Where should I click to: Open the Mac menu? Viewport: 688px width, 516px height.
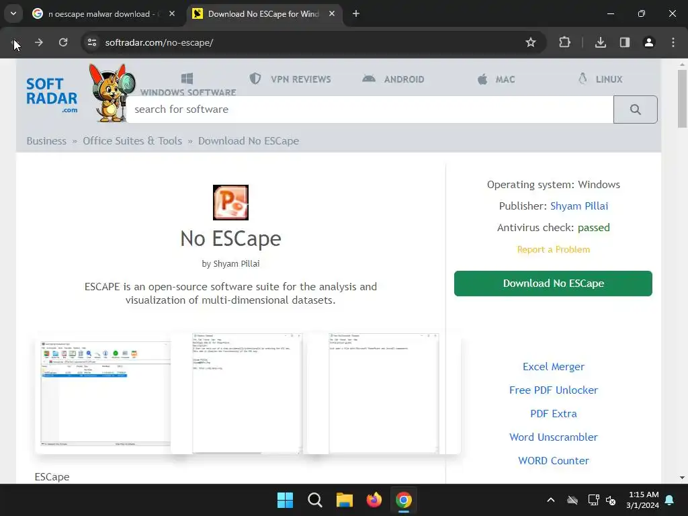[497, 79]
